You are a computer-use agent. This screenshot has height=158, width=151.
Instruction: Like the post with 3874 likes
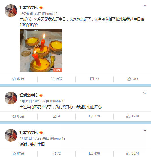133,153
